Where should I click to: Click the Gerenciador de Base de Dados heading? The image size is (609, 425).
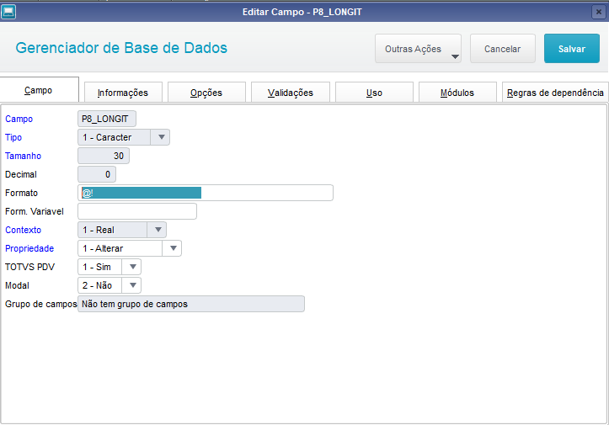[121, 48]
